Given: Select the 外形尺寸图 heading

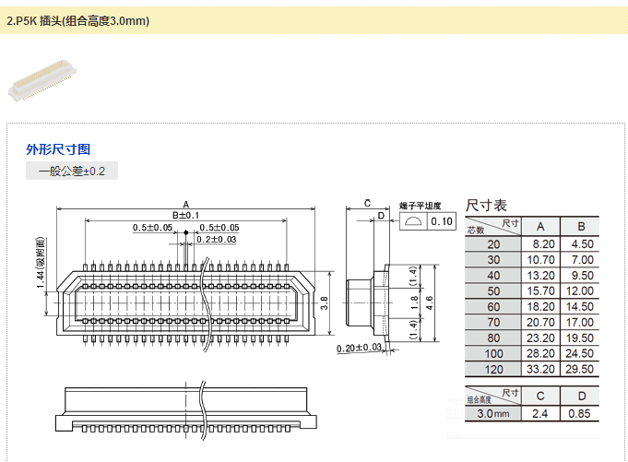Looking at the screenshot, I should tap(58, 149).
